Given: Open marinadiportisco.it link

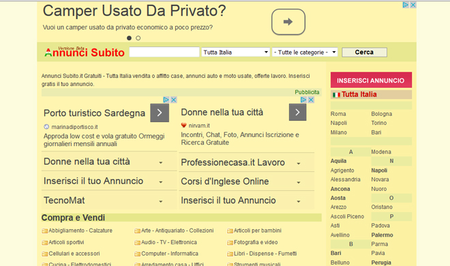Looking at the screenshot, I should [x=74, y=127].
